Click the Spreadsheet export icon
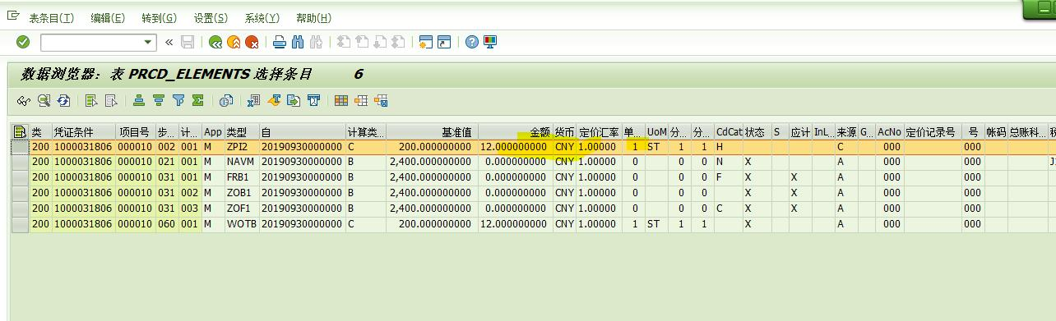Image resolution: width=1056 pixels, height=321 pixels. pyautogui.click(x=253, y=100)
